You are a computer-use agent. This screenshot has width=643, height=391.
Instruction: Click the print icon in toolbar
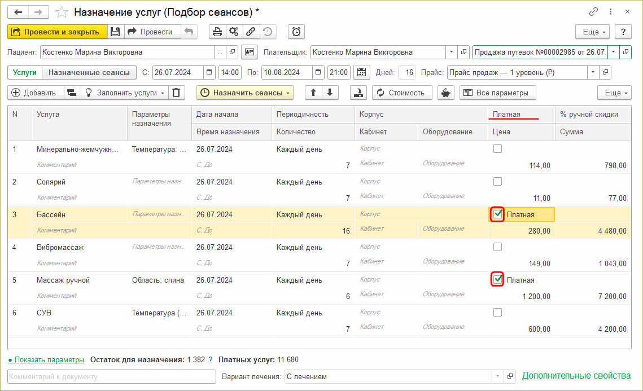(x=217, y=32)
